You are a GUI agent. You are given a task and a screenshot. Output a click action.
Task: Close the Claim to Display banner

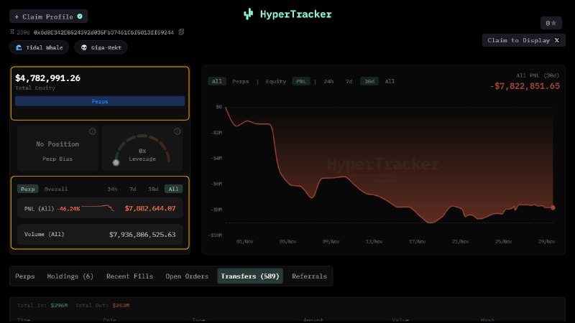(x=556, y=40)
